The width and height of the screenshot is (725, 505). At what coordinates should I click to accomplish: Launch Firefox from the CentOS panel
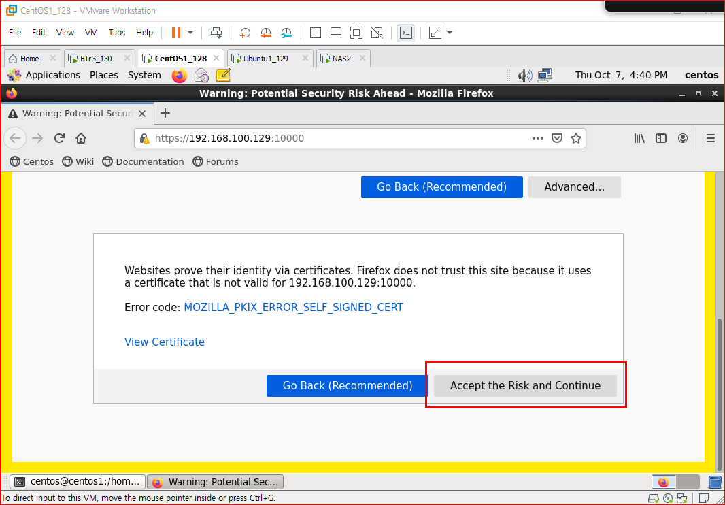click(x=180, y=76)
